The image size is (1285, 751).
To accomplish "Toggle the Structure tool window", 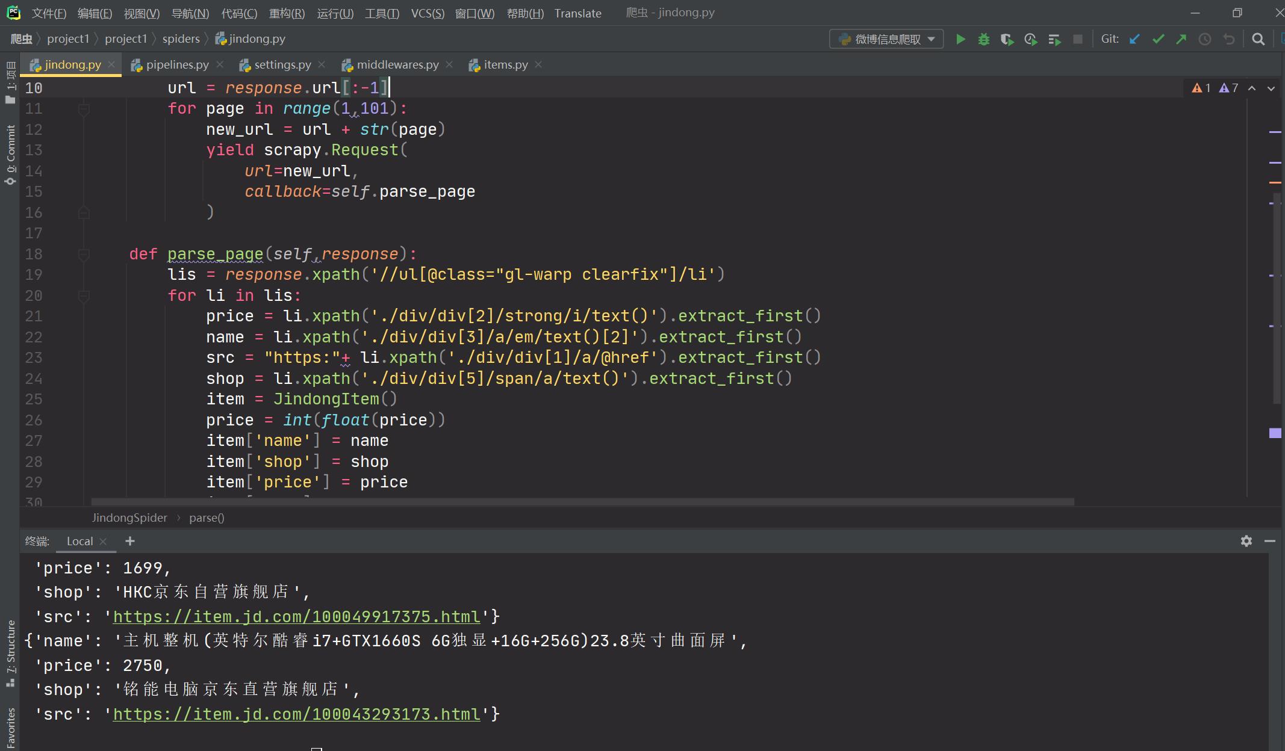I will [x=10, y=653].
